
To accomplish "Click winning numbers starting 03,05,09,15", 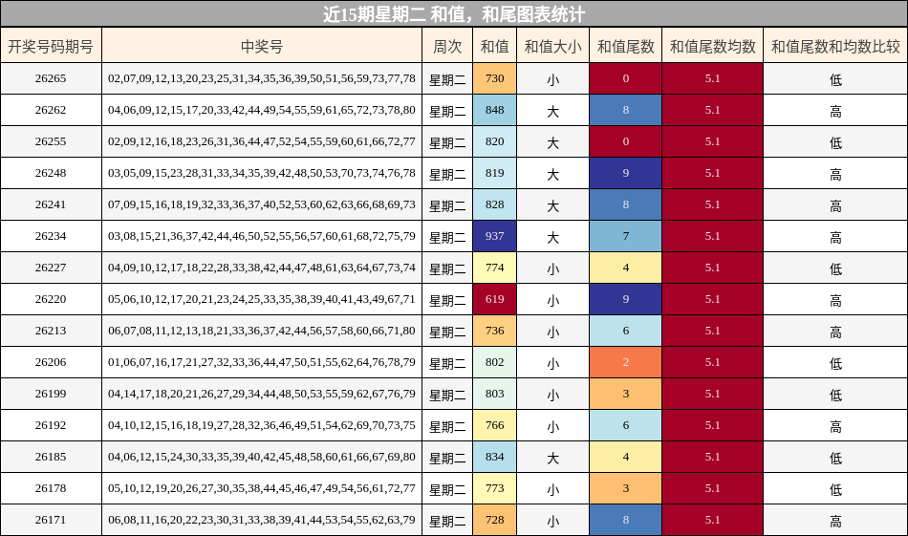I will 262,173.
